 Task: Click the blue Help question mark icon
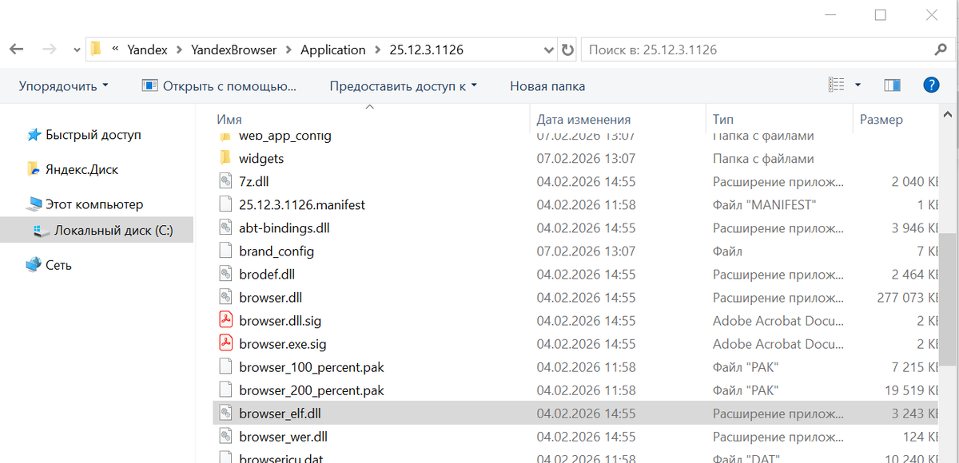(931, 85)
